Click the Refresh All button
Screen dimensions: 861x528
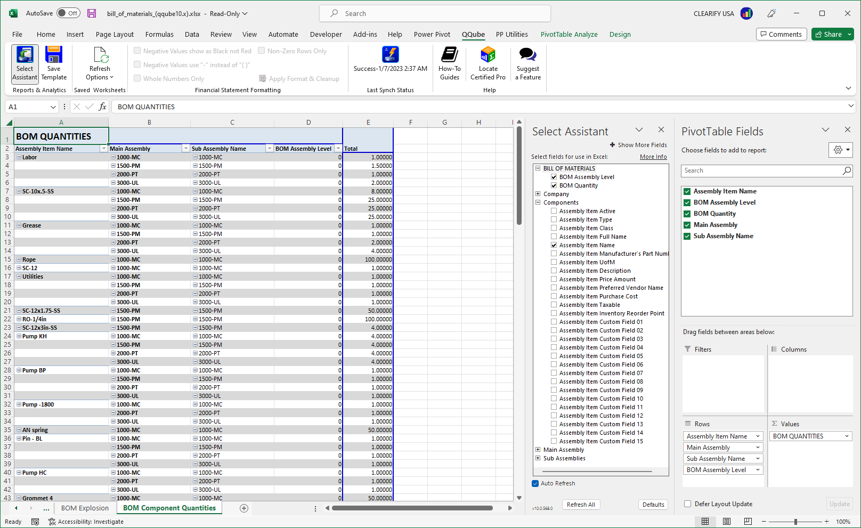point(581,504)
